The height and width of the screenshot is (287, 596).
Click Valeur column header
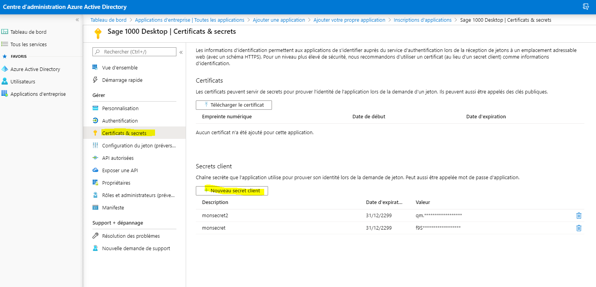tap(423, 202)
